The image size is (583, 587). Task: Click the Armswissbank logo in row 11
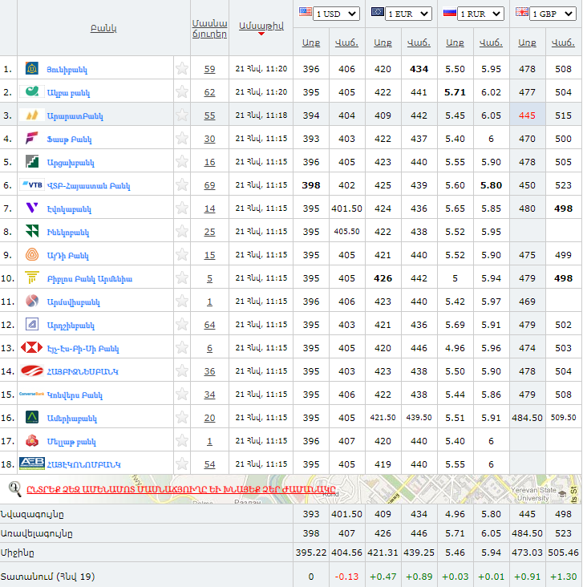point(32,301)
